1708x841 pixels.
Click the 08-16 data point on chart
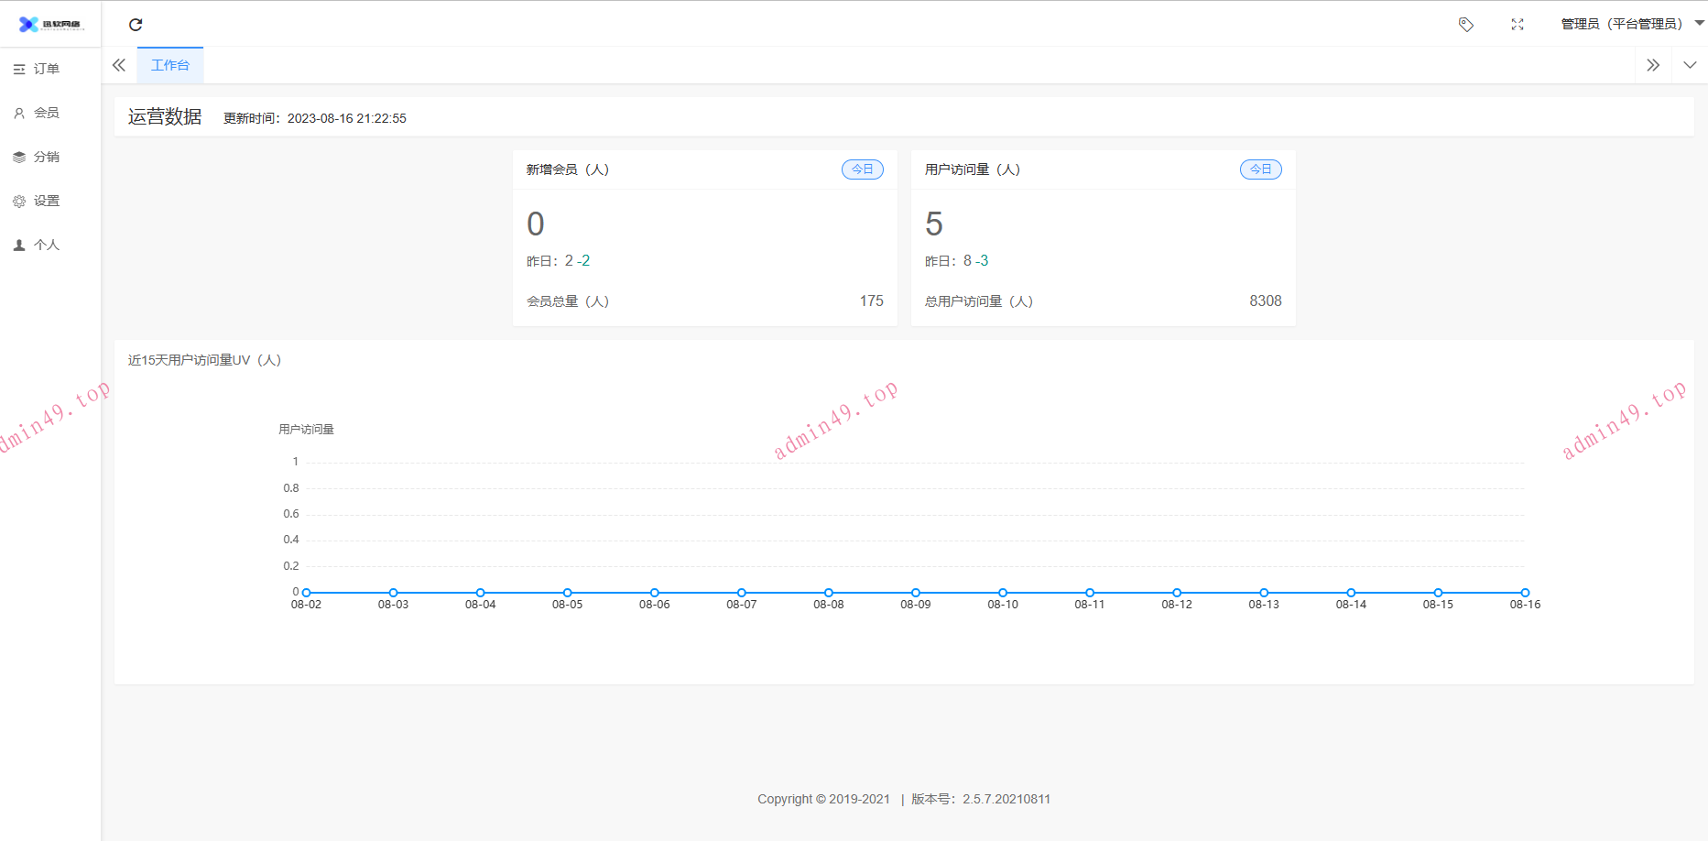point(1525,593)
